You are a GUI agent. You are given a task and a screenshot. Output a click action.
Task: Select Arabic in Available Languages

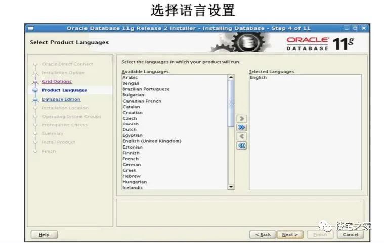pyautogui.click(x=175, y=77)
